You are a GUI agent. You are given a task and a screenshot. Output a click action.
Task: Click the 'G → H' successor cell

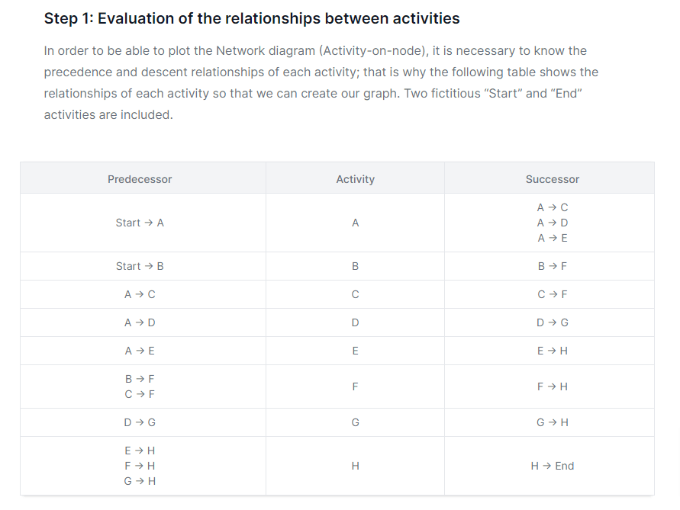[552, 422]
